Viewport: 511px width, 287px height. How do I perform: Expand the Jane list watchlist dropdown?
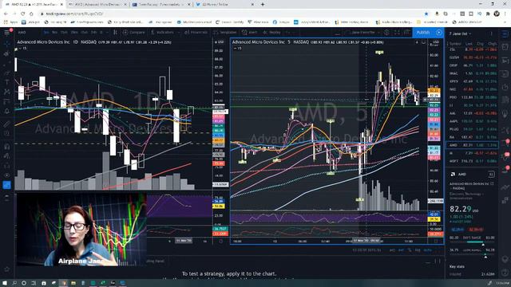click(460, 33)
